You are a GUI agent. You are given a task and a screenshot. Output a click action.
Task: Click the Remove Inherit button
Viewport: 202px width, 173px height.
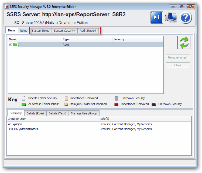pos(178,57)
